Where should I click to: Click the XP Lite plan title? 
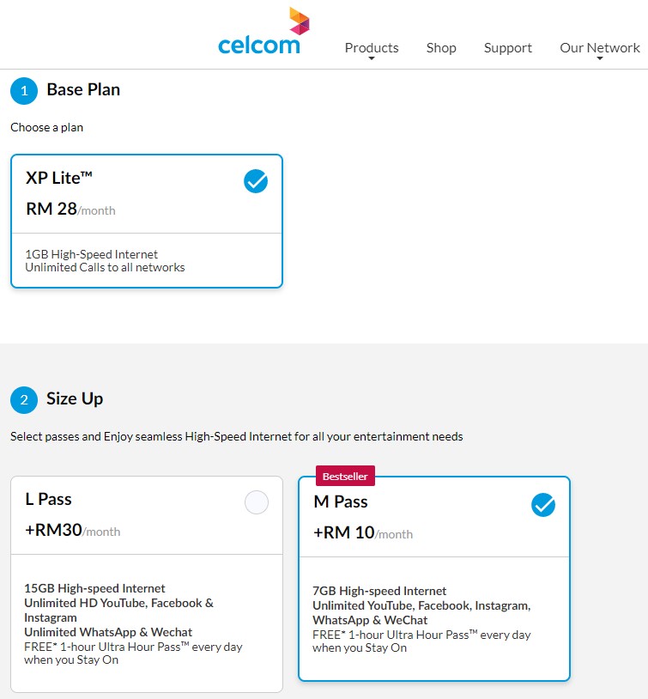[x=59, y=178]
